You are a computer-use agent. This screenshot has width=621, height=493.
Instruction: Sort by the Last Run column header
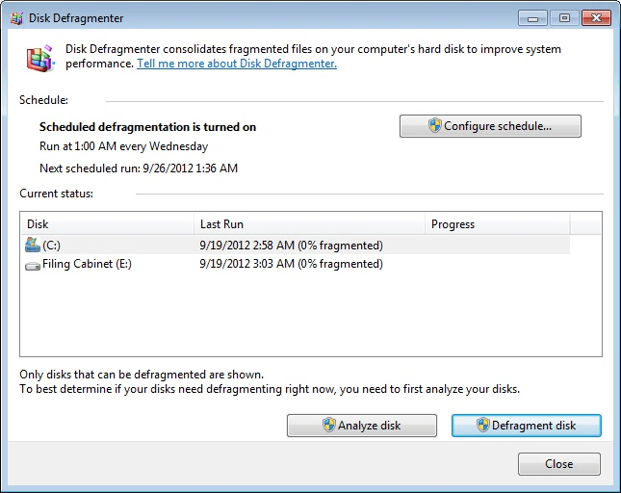(x=309, y=224)
